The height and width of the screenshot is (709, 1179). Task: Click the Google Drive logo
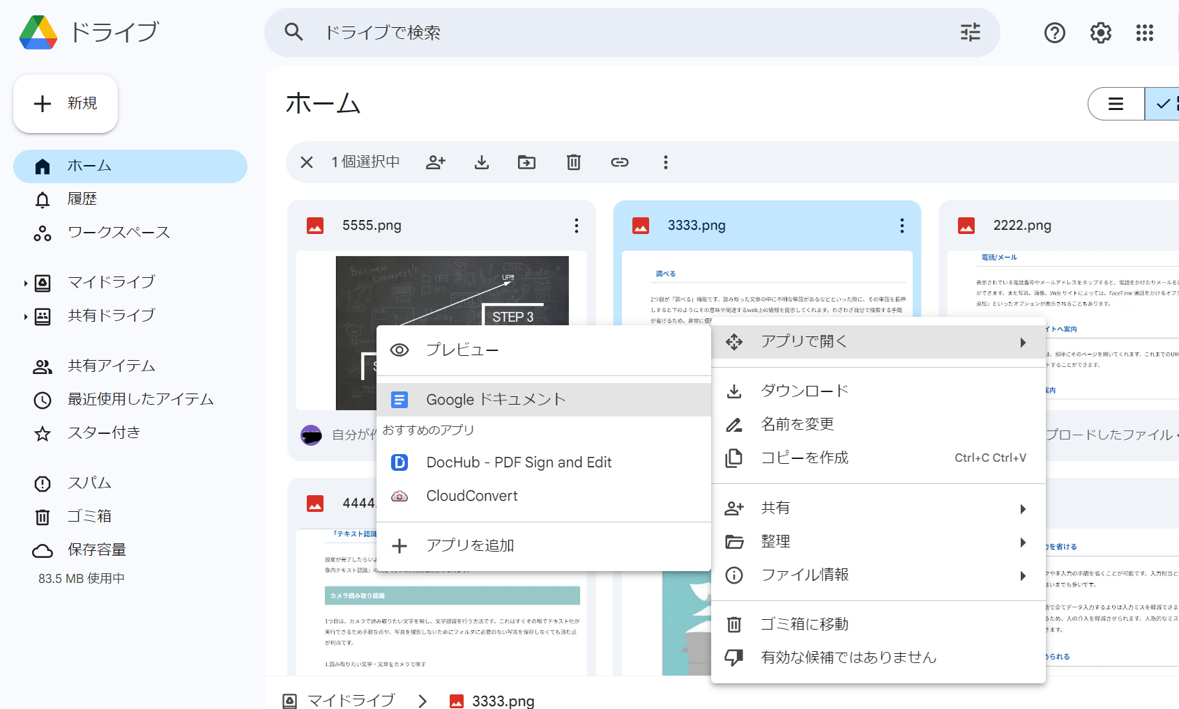pos(38,32)
